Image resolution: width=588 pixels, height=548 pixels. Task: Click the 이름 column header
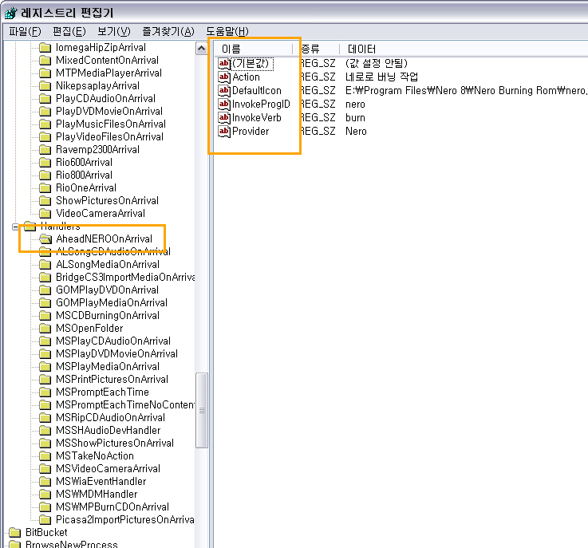click(253, 49)
